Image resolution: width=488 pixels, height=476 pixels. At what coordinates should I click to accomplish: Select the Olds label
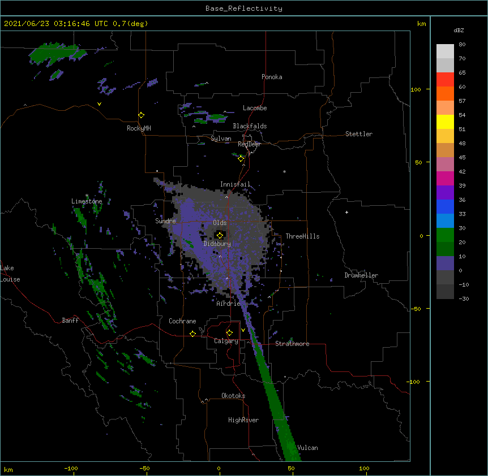click(220, 223)
